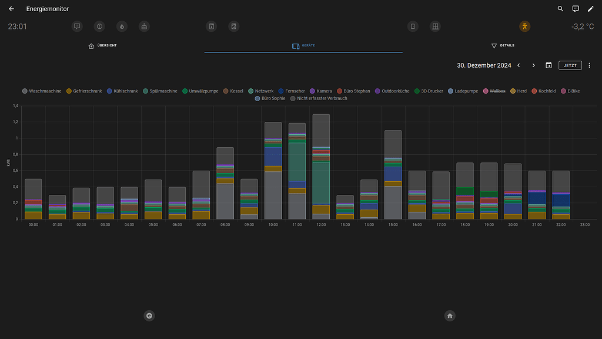
Task: Click the window grid status icon
Action: [435, 26]
